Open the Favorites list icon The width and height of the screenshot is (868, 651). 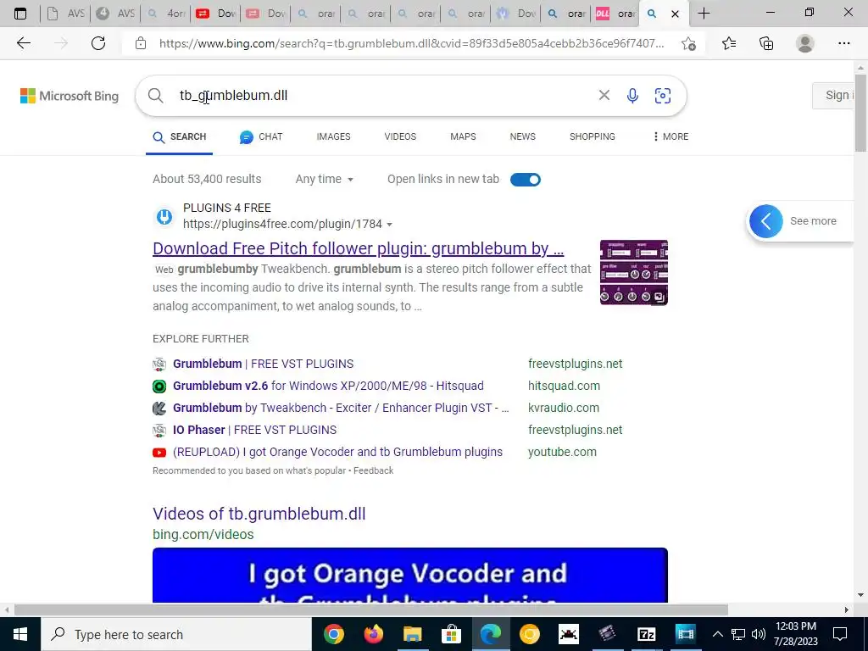click(x=729, y=43)
